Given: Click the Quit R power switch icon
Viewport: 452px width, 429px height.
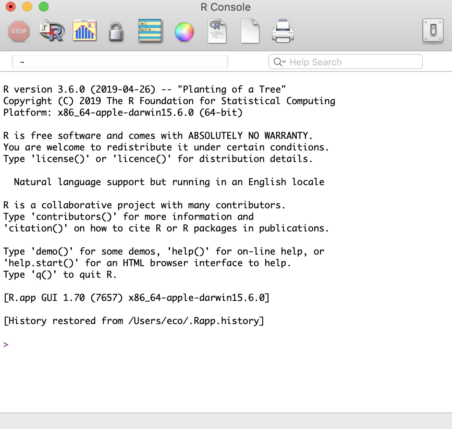Looking at the screenshot, I should (433, 30).
